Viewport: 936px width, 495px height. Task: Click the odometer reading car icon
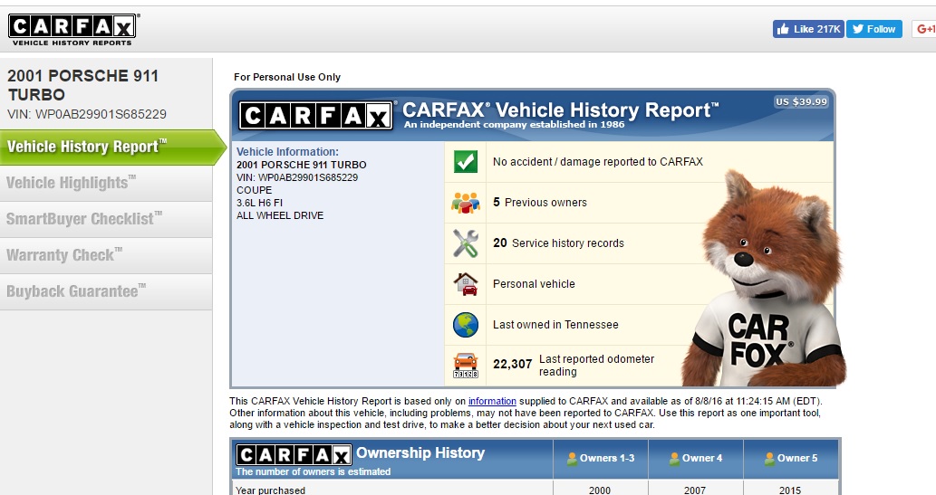point(465,365)
